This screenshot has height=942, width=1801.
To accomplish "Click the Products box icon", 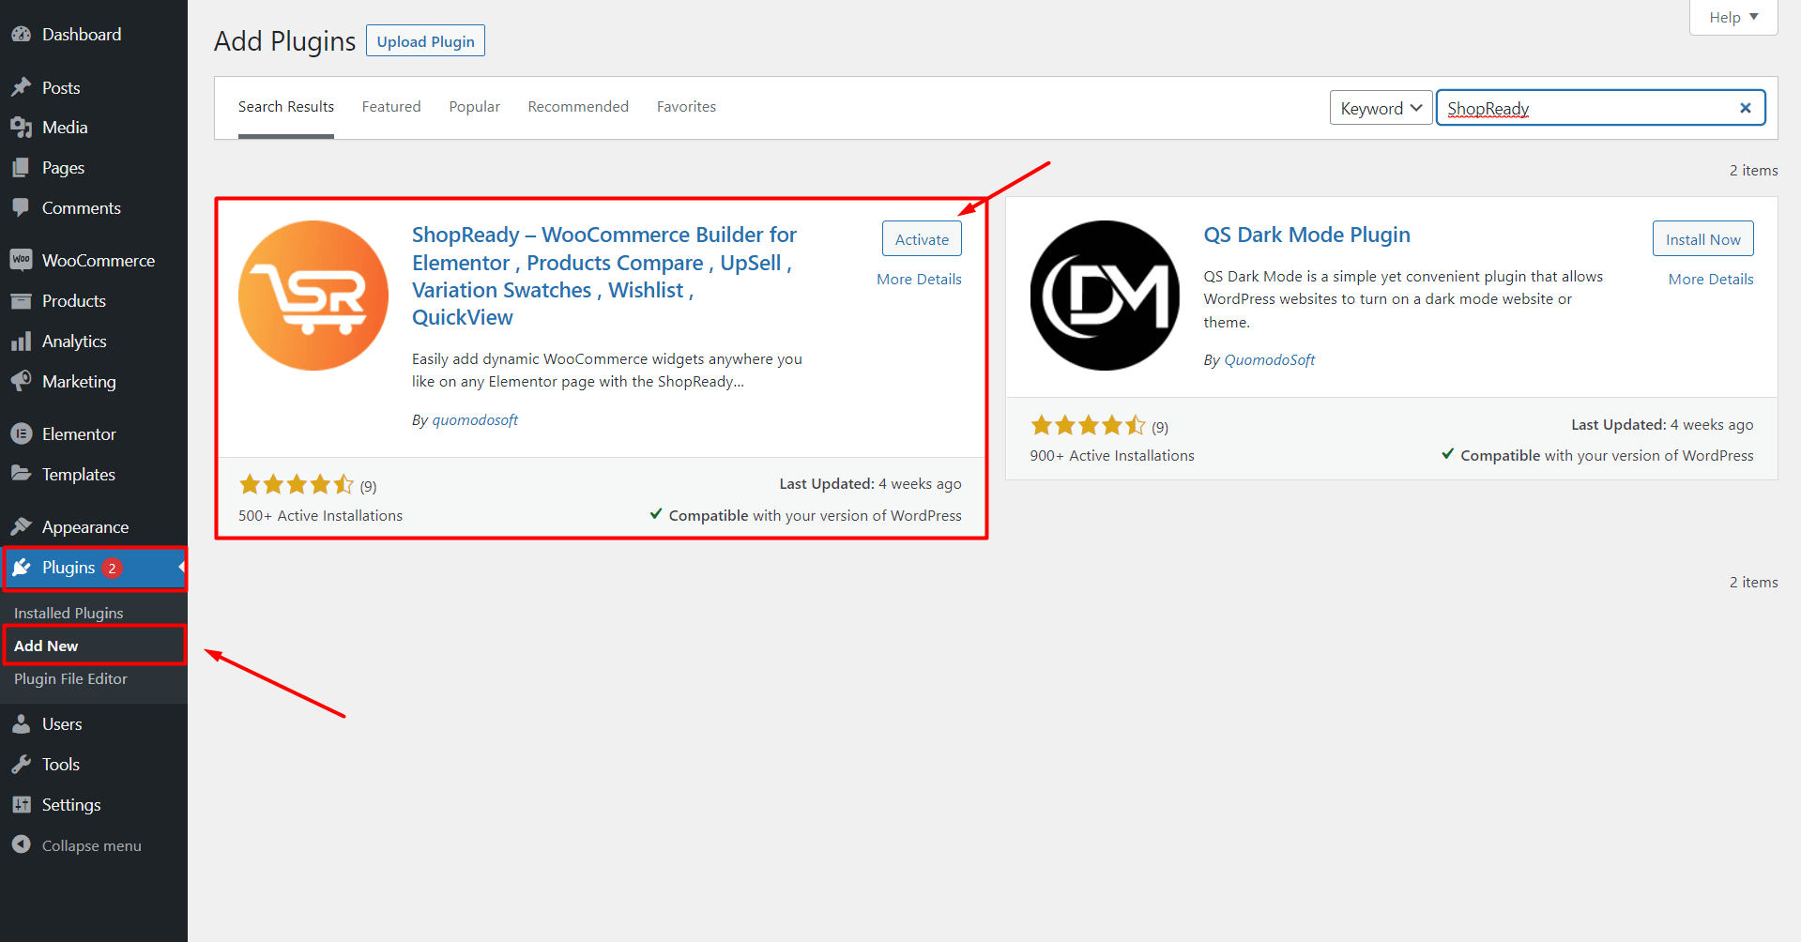I will pyautogui.click(x=22, y=301).
